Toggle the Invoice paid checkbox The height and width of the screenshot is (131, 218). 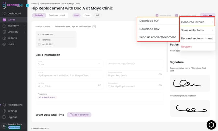[x=157, y=15]
